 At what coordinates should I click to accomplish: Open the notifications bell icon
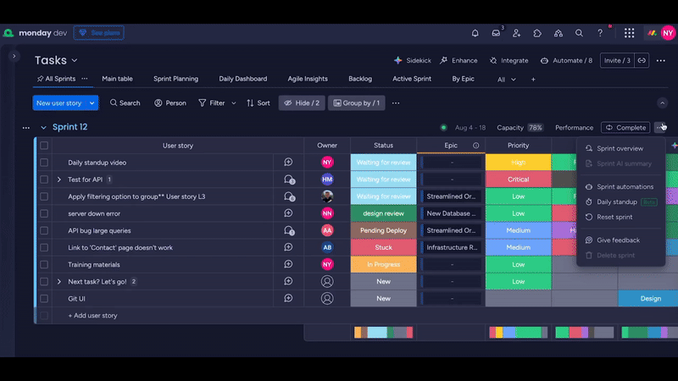(475, 33)
